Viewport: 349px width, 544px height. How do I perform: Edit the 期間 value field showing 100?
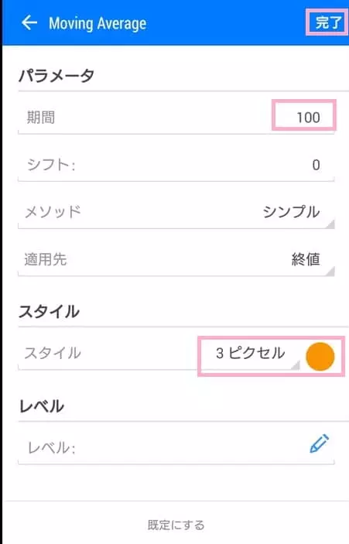304,115
